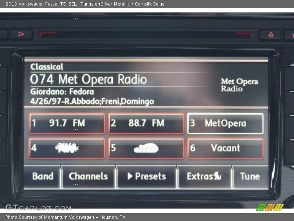The height and width of the screenshot is (221, 294).
Task: Select preset 2 station 88.7 FM
Action: tap(146, 123)
